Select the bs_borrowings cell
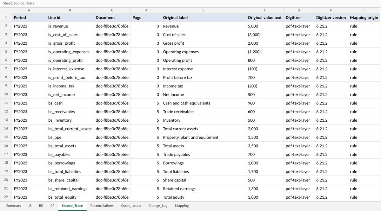 point(70,163)
